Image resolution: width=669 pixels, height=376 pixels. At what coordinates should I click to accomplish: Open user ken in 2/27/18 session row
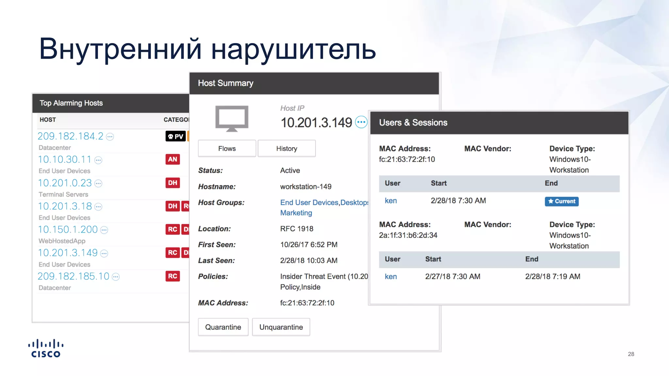[x=391, y=276]
